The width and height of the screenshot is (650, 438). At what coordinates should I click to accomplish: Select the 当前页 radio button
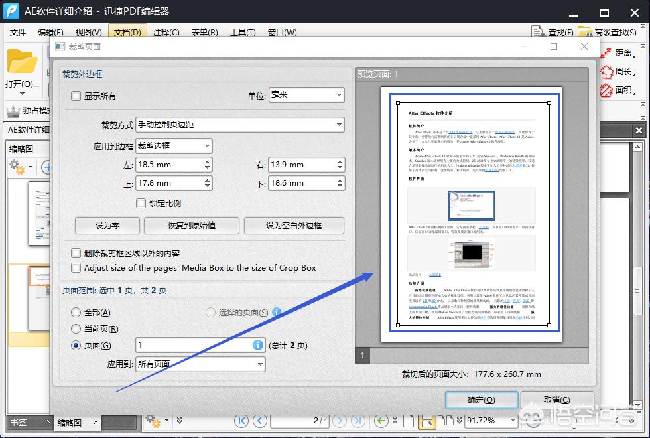point(76,328)
